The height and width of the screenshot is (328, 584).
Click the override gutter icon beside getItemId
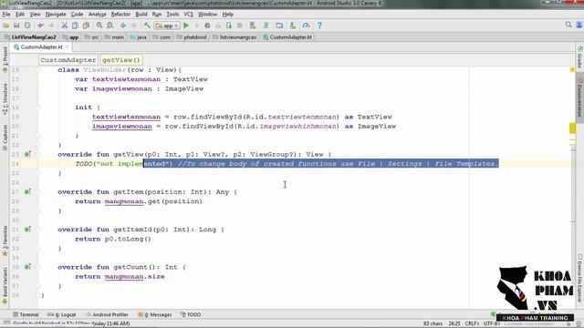coord(27,230)
